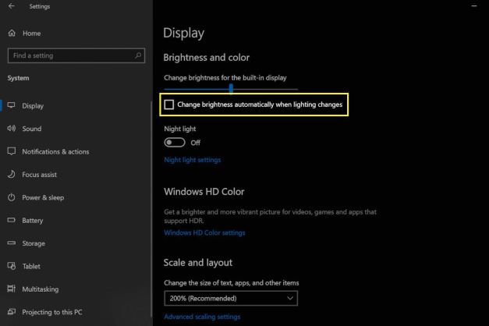Click the search magnifier icon

pyautogui.click(x=139, y=55)
